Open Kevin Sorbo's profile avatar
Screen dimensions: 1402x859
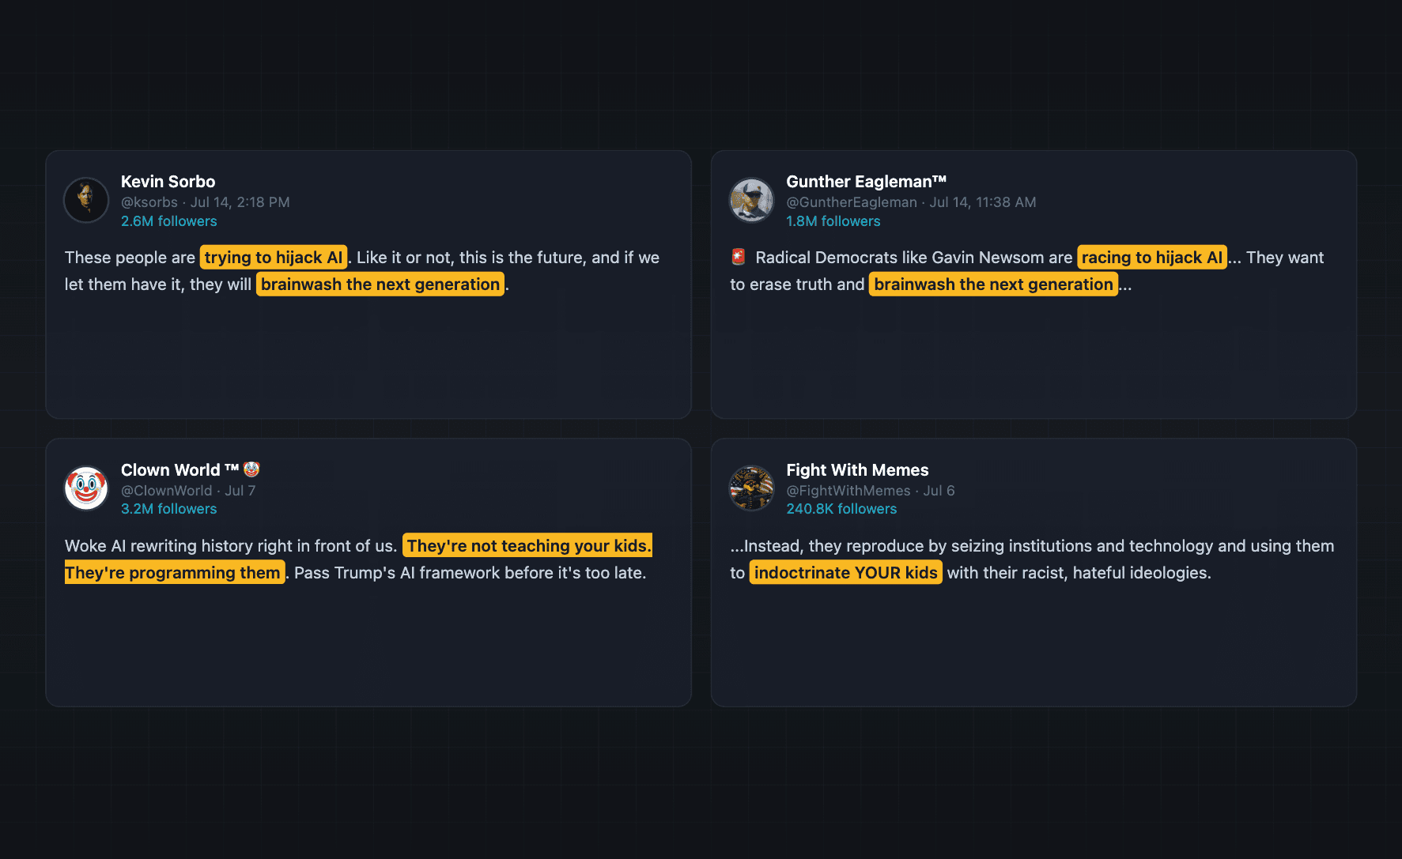point(86,200)
